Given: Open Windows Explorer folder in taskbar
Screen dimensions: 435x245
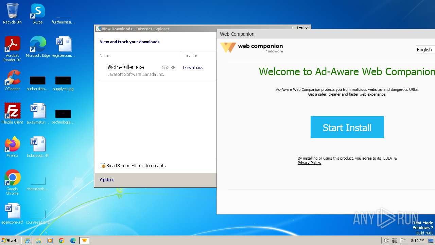Looking at the screenshot, I should 38,241.
